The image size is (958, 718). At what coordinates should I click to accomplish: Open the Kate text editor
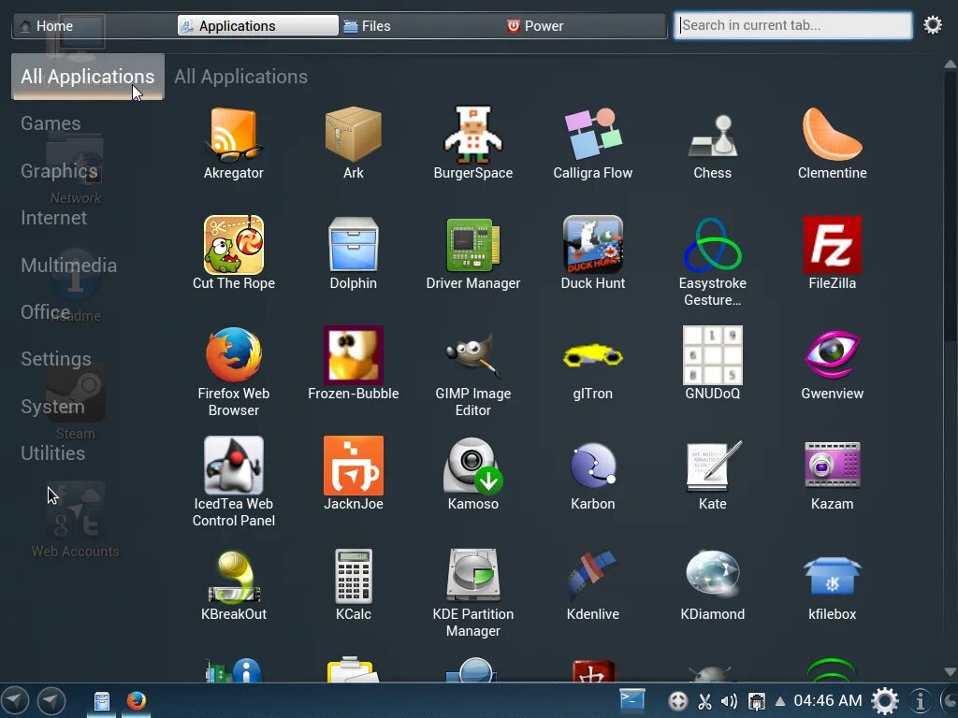coord(712,474)
